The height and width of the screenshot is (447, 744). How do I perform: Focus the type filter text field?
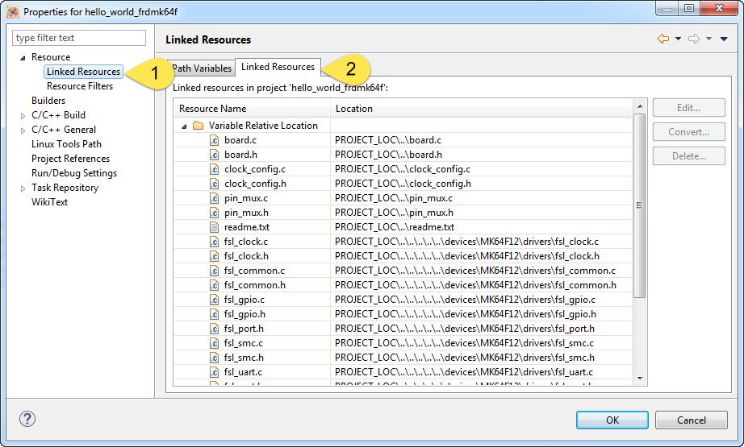[x=79, y=38]
